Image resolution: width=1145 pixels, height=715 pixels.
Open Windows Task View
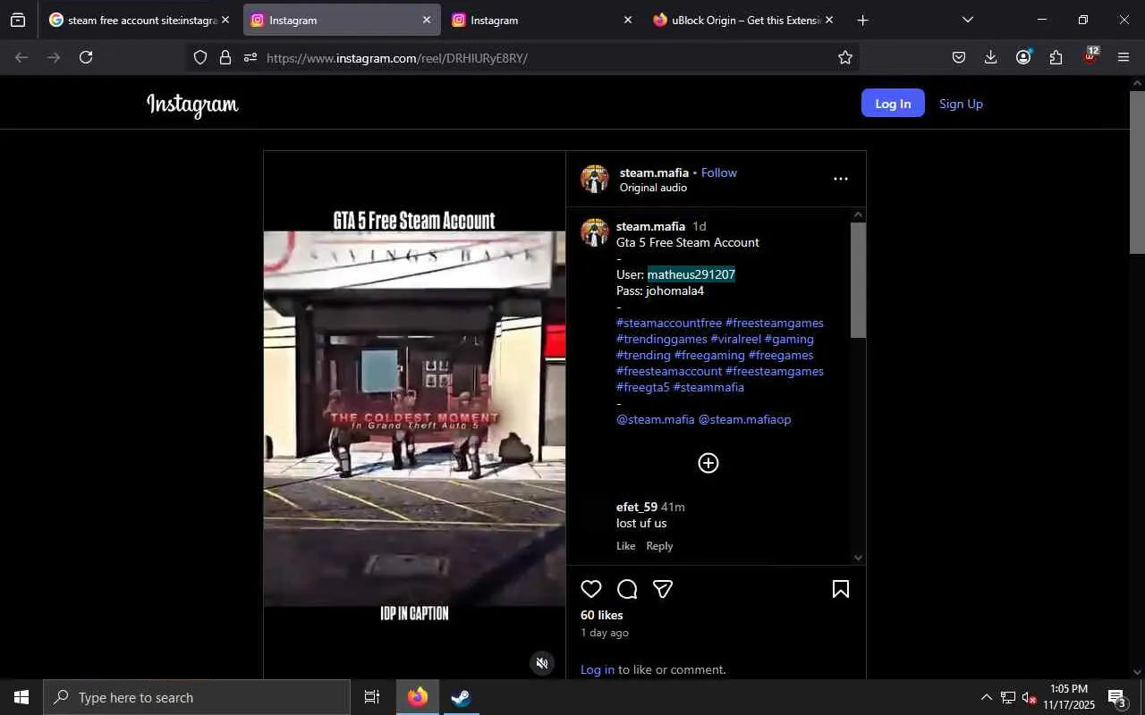tap(372, 697)
